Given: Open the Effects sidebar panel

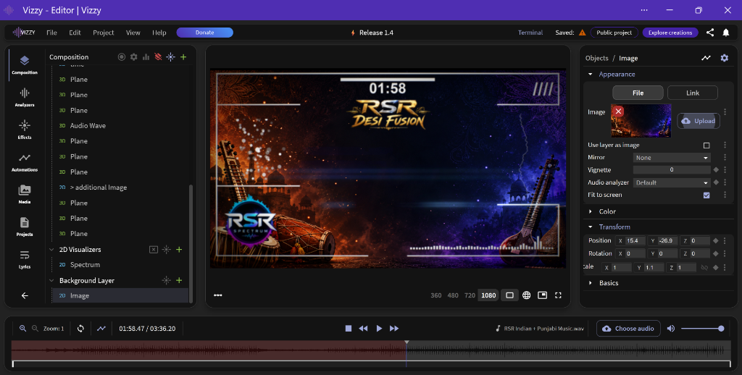Looking at the screenshot, I should click(x=25, y=130).
